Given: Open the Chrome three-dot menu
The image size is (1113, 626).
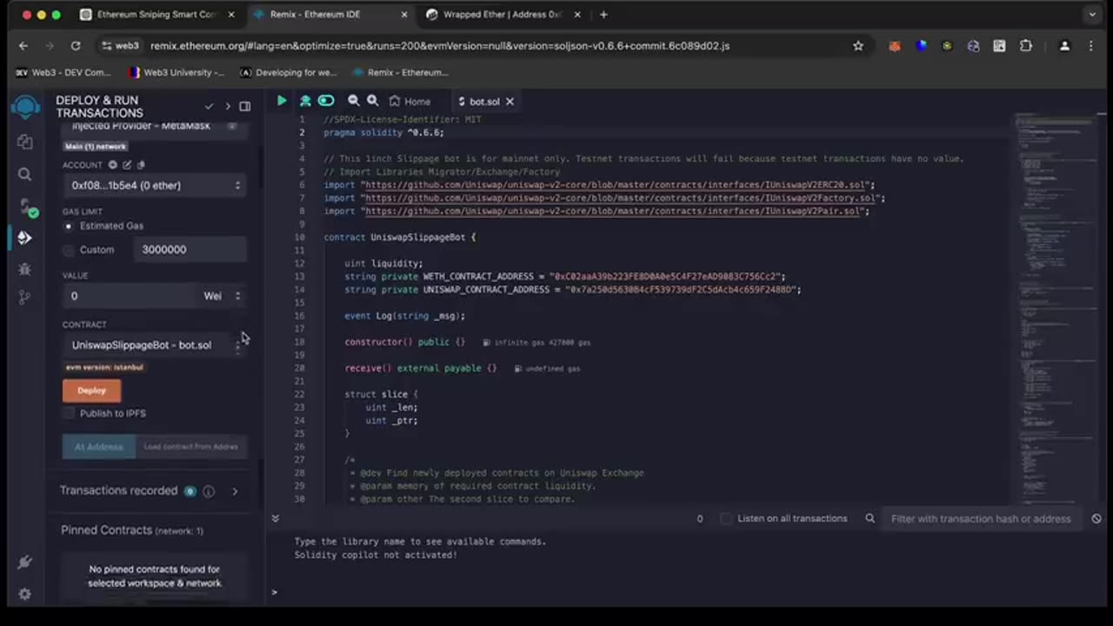Looking at the screenshot, I should pyautogui.click(x=1092, y=46).
